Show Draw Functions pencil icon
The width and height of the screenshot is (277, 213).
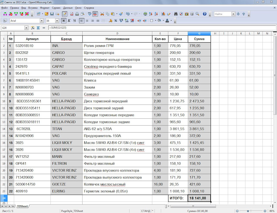pos(169,14)
